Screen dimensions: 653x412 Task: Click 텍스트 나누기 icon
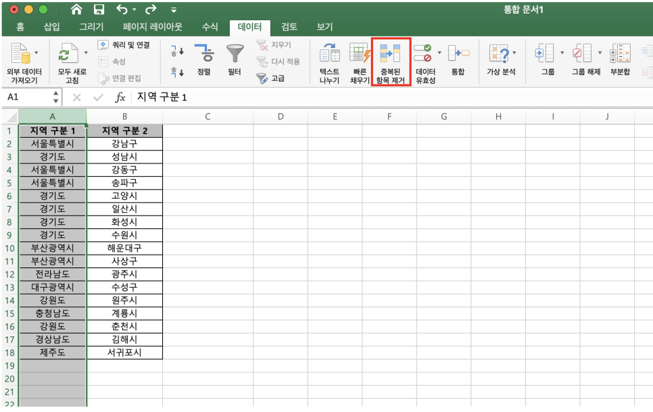pyautogui.click(x=329, y=53)
